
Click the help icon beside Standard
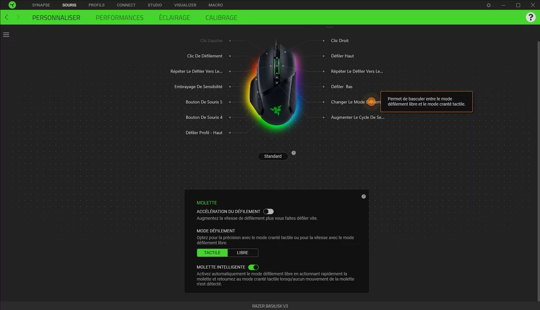(x=294, y=153)
